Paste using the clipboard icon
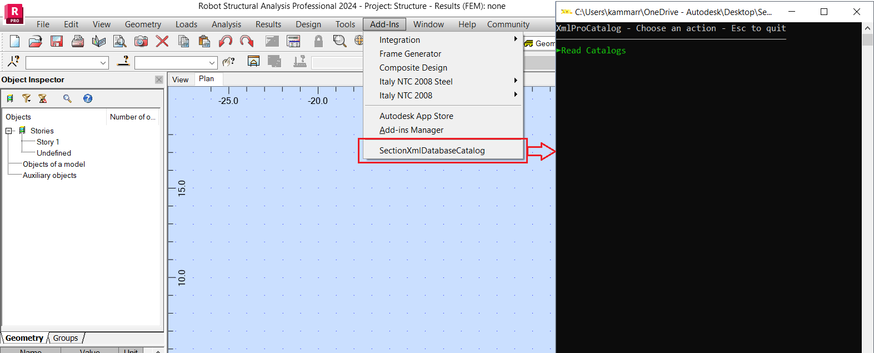 pyautogui.click(x=204, y=41)
